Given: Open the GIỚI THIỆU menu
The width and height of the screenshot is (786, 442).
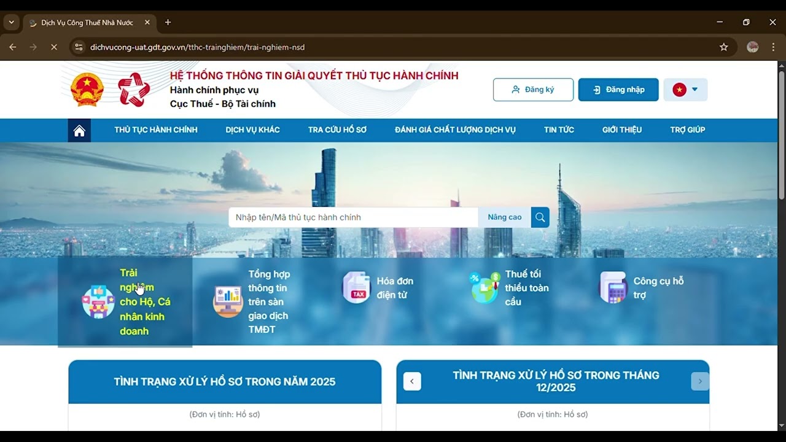Looking at the screenshot, I should pyautogui.click(x=622, y=130).
